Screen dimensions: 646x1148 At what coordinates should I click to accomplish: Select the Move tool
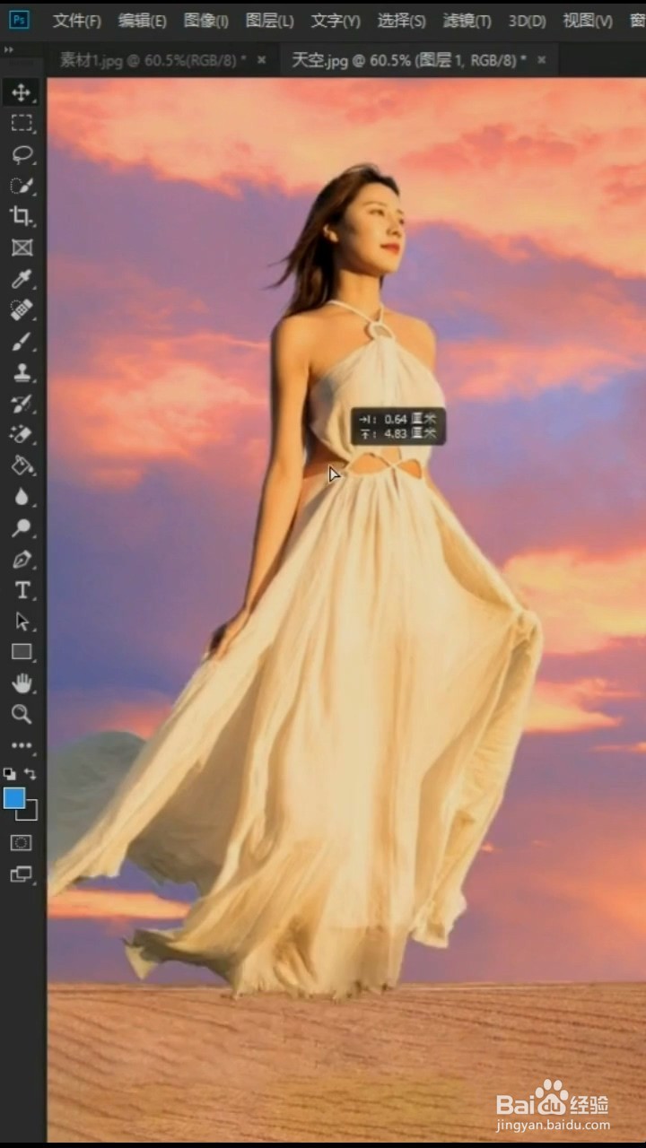(x=22, y=91)
